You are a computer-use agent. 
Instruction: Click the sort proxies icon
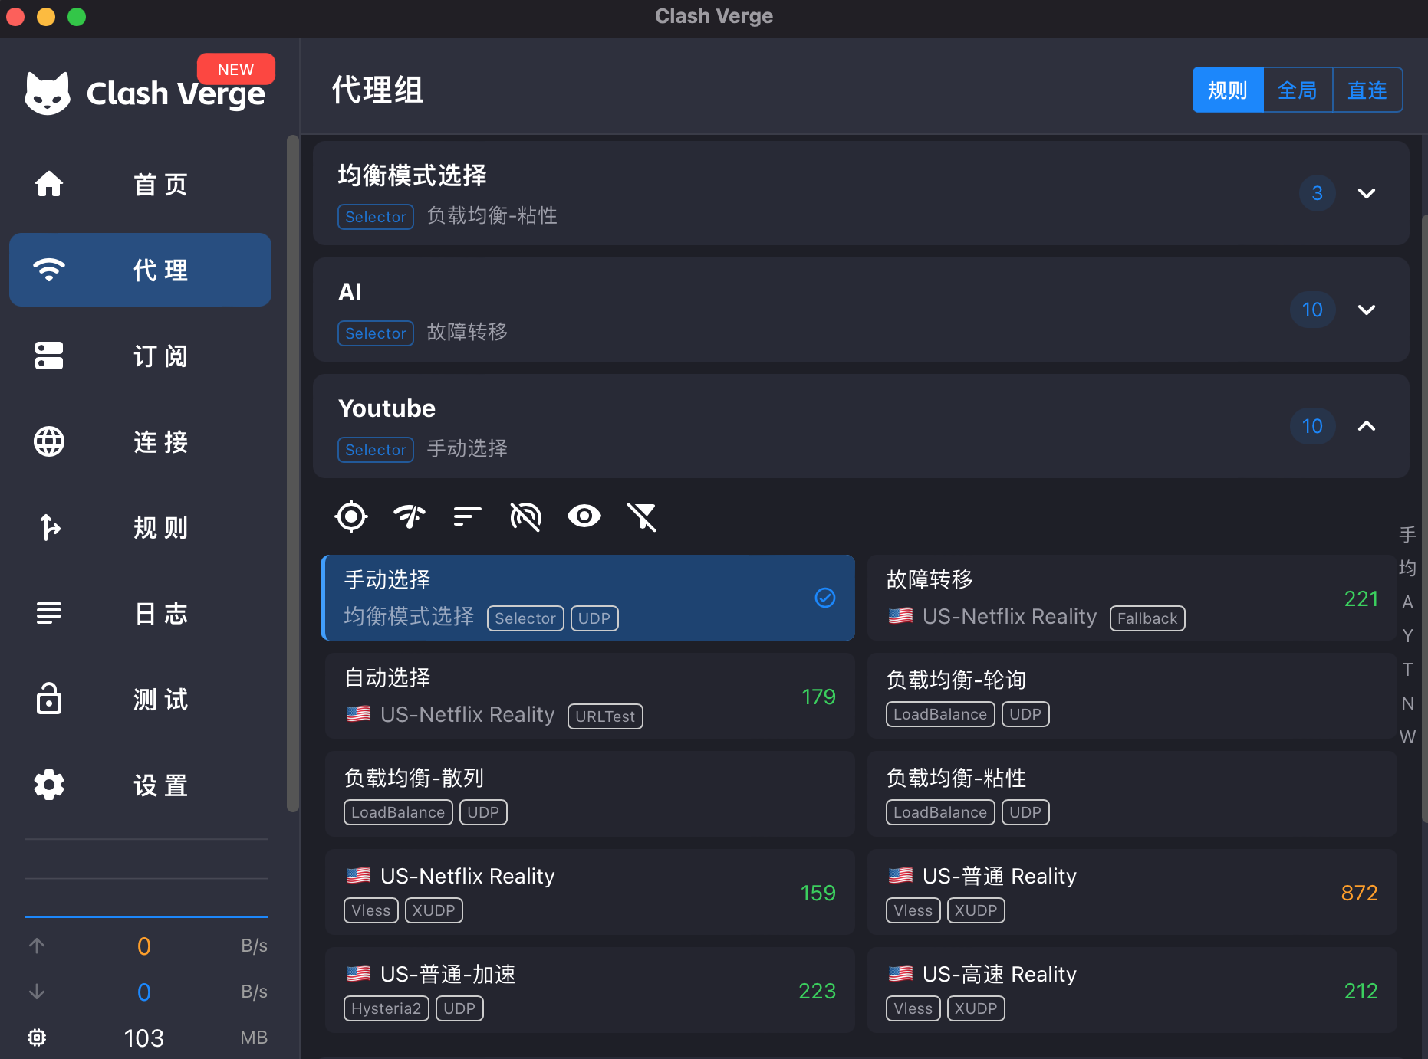point(467,516)
